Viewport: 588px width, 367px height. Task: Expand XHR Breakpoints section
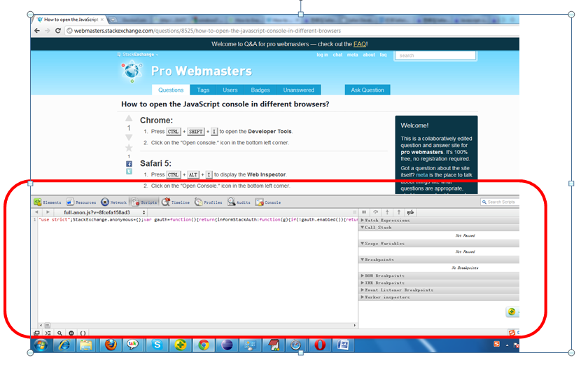click(439, 283)
